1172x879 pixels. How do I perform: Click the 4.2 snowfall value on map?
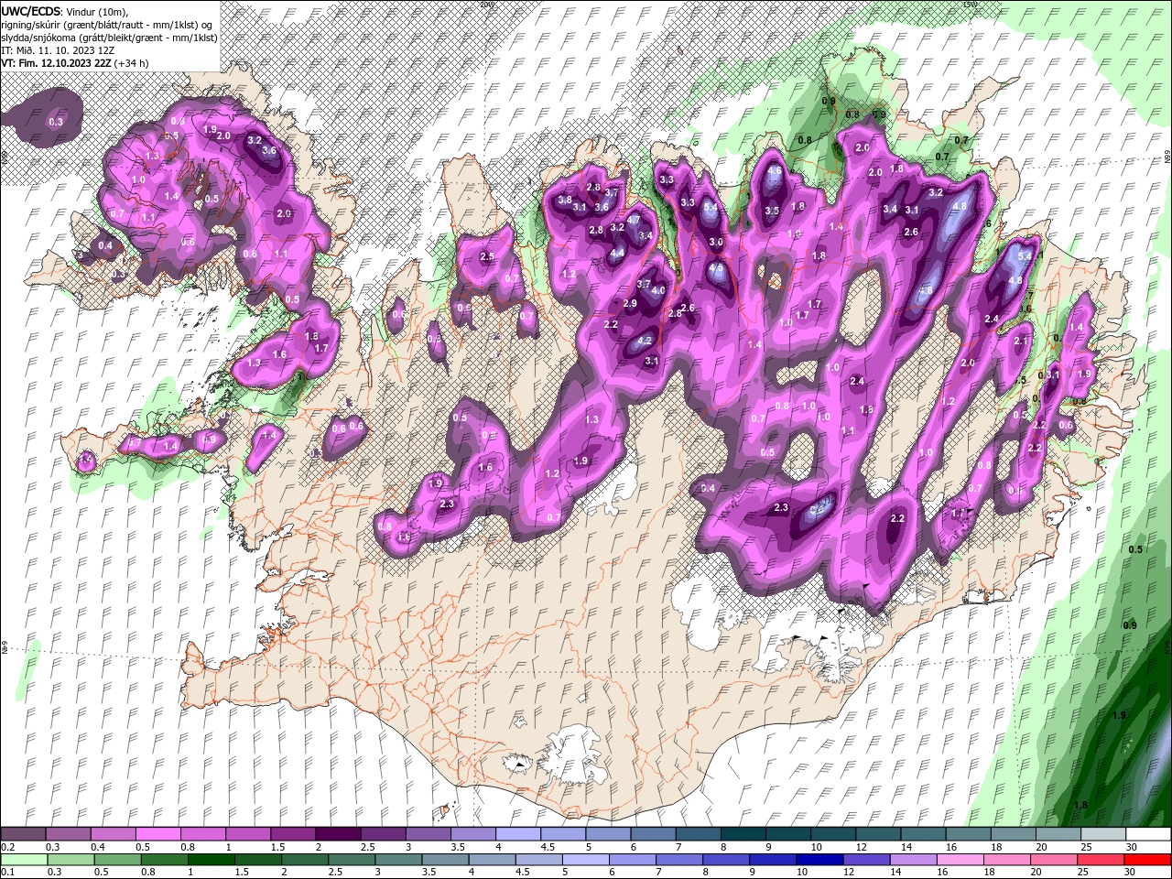pyautogui.click(x=644, y=341)
